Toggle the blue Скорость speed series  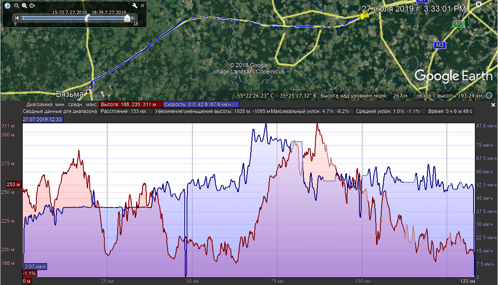coord(201,104)
